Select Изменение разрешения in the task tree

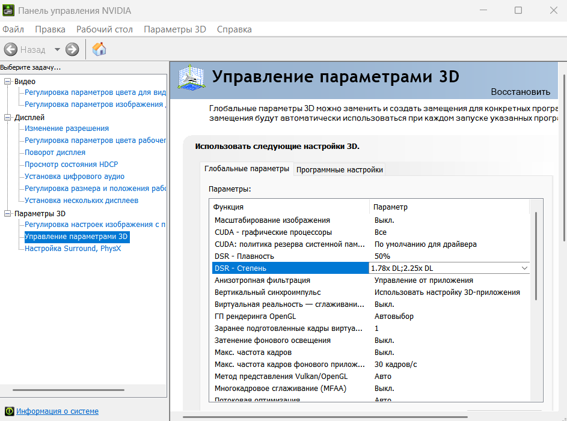(x=67, y=128)
